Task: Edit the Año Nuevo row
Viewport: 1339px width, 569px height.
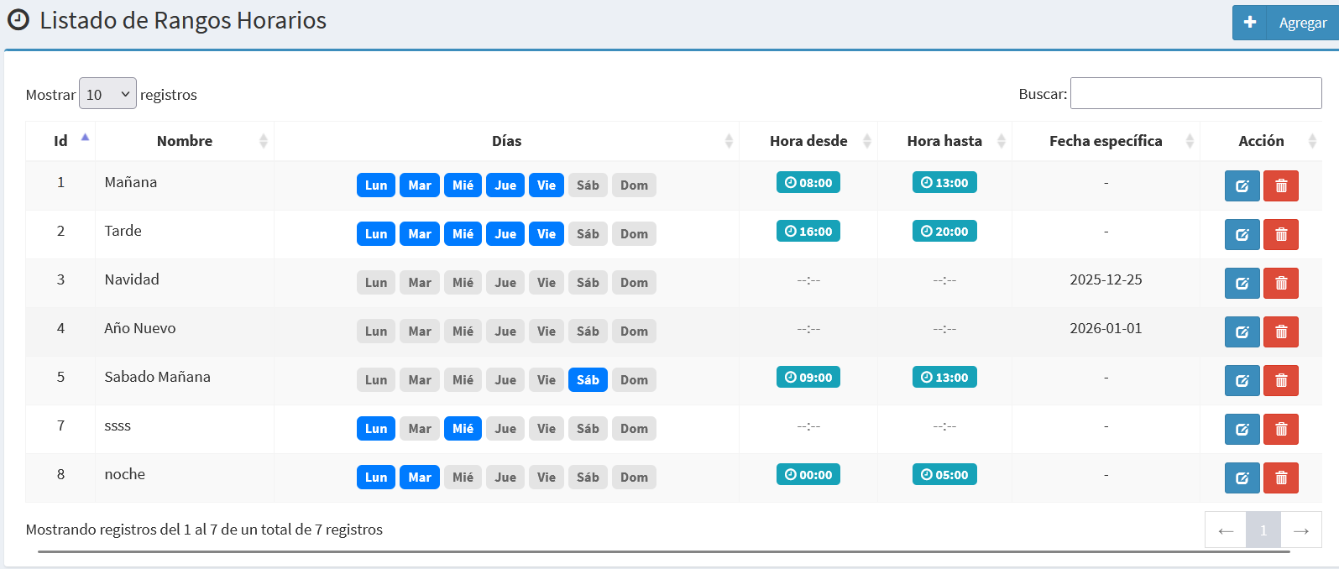Action: tap(1242, 331)
